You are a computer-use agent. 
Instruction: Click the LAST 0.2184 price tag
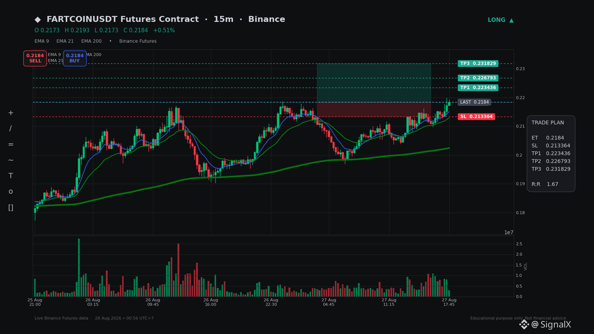[x=474, y=102]
